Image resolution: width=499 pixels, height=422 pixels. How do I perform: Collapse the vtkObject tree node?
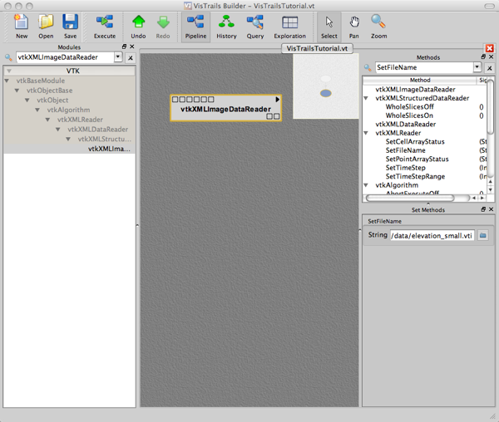point(27,100)
